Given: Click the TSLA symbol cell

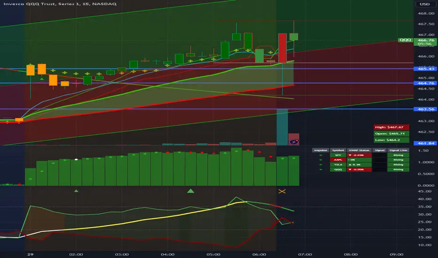Looking at the screenshot, I should pos(338,165).
